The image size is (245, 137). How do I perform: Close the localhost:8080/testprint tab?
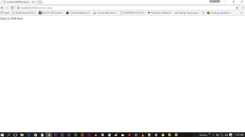33,2
